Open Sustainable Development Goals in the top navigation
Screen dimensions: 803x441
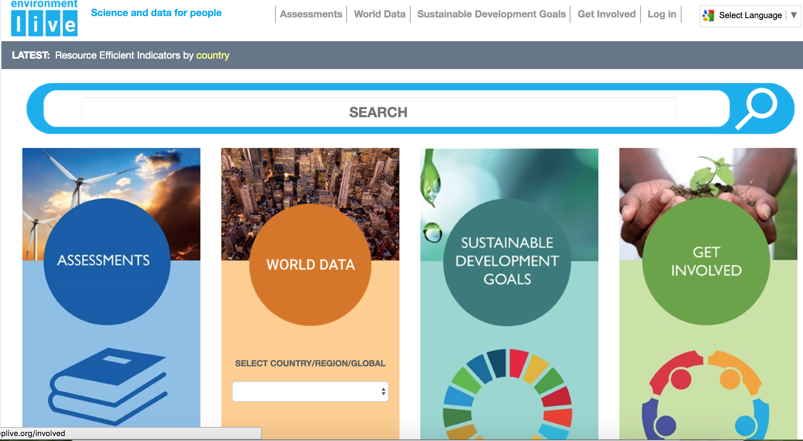click(492, 14)
